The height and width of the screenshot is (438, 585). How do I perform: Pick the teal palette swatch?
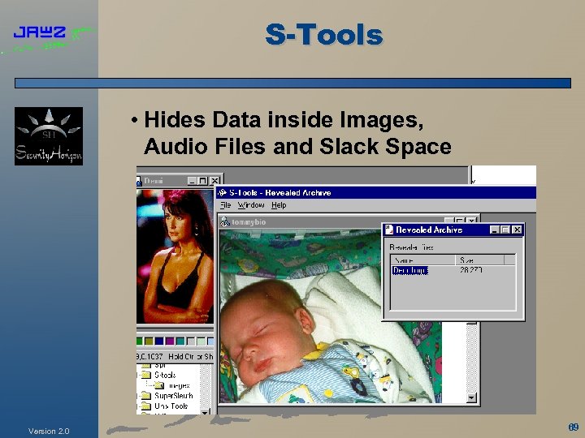pos(180,341)
